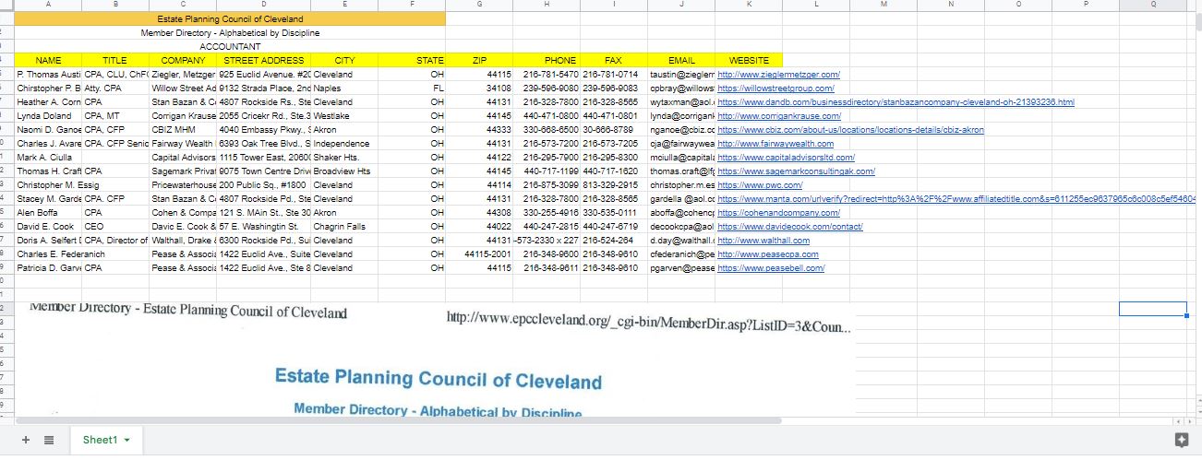Select the ZIP header cell
The height and width of the screenshot is (460, 1202).
479,60
